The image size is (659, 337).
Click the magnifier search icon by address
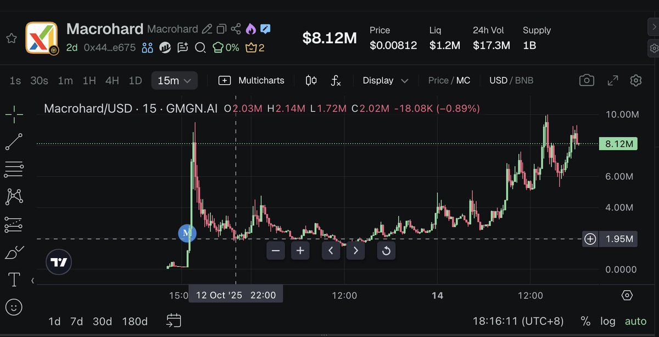coord(200,48)
